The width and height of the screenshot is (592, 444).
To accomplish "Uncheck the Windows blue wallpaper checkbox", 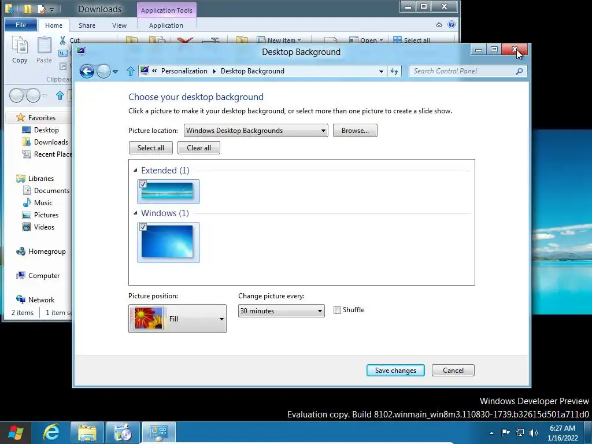I will point(143,227).
